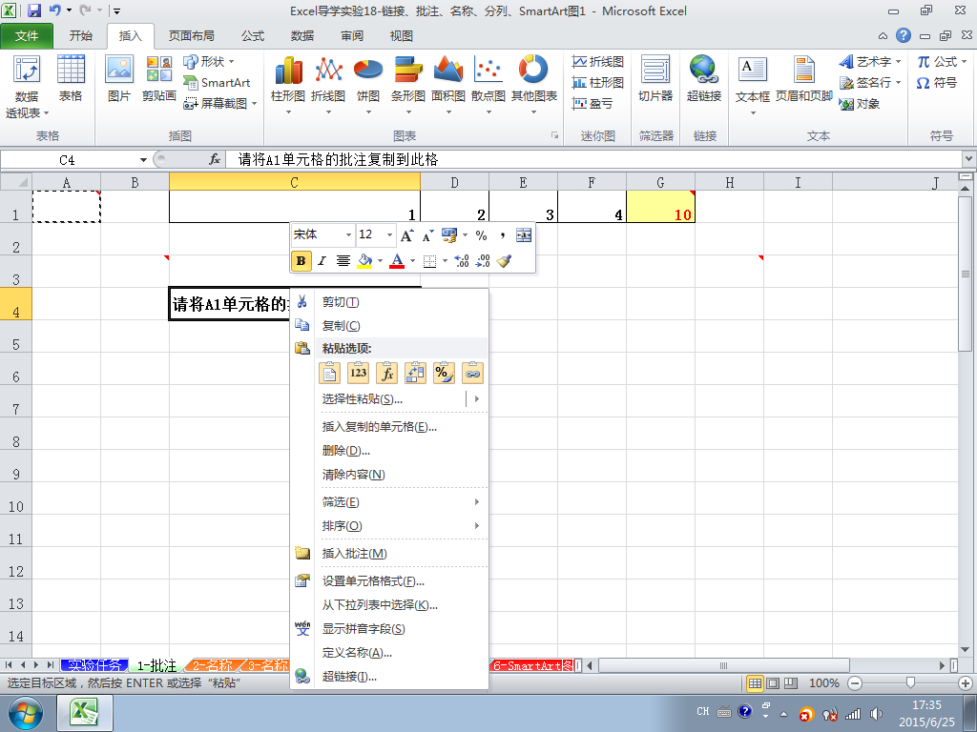
Task: Toggle italic in mini toolbar
Action: tap(322, 261)
